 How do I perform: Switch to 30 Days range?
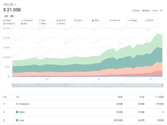coord(136,11)
